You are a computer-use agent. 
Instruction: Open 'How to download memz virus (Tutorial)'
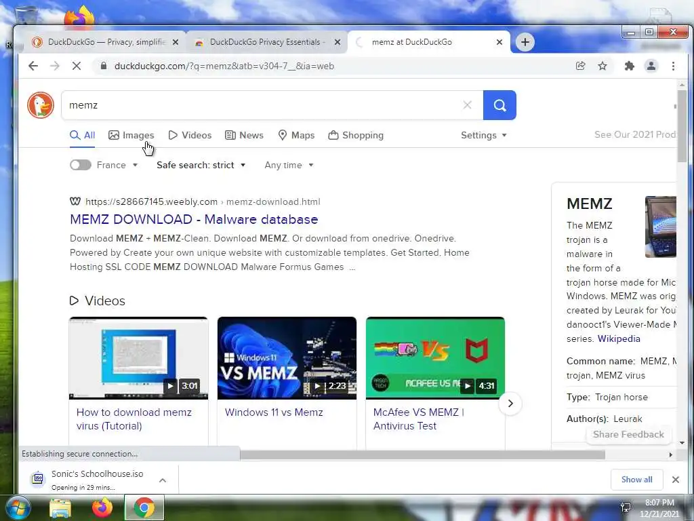coord(134,419)
